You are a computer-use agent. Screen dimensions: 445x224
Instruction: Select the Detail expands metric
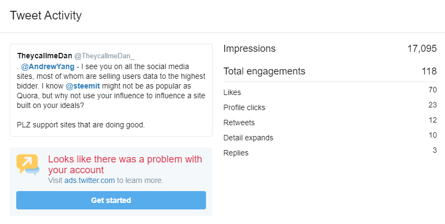248,138
